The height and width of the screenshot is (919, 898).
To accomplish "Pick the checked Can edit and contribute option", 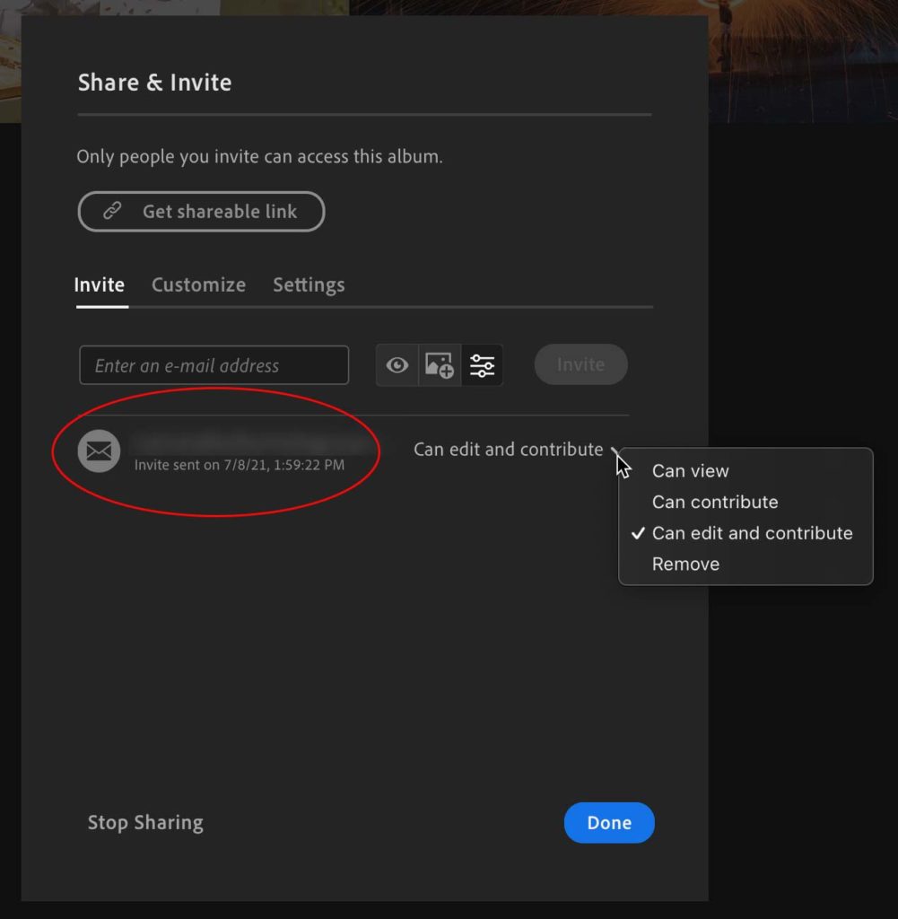I will coord(752,533).
